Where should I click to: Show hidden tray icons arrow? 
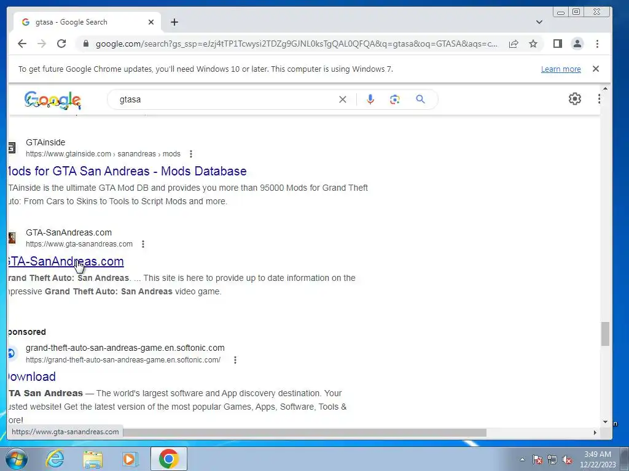click(522, 459)
